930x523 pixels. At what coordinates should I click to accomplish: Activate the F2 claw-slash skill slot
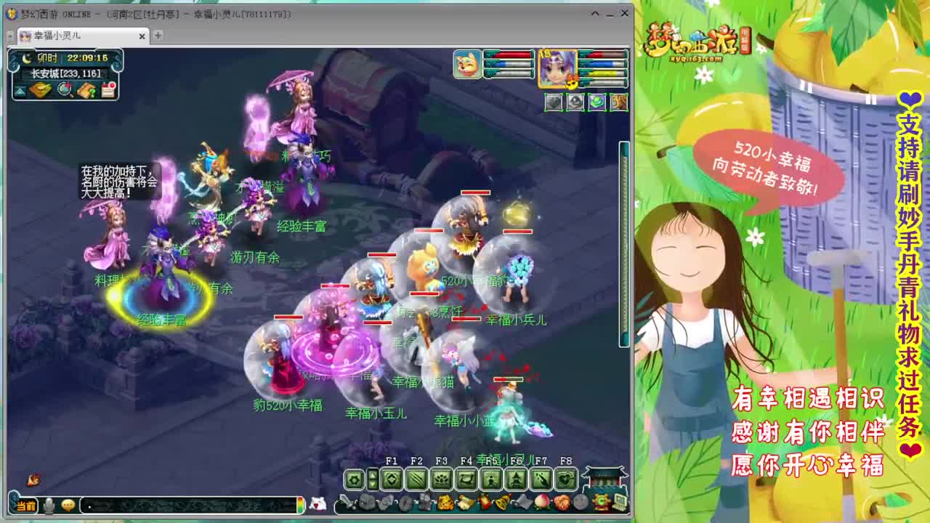(416, 479)
